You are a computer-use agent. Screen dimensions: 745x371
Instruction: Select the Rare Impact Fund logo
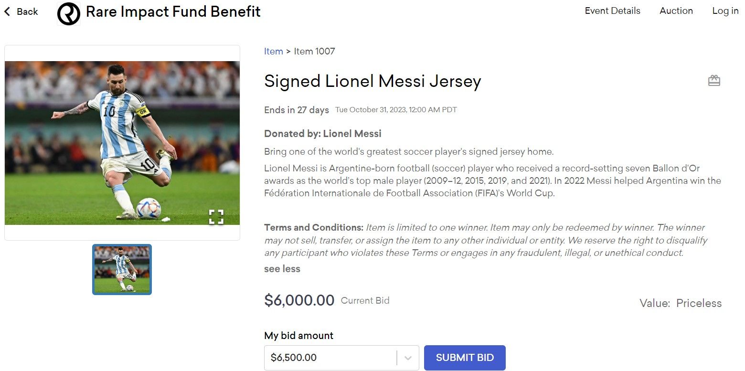68,11
